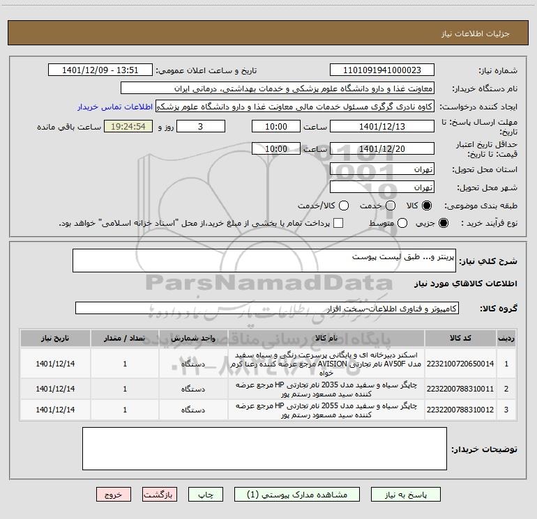
Task: Click the AVISION AV50F scanner item name
Action: (x=326, y=364)
